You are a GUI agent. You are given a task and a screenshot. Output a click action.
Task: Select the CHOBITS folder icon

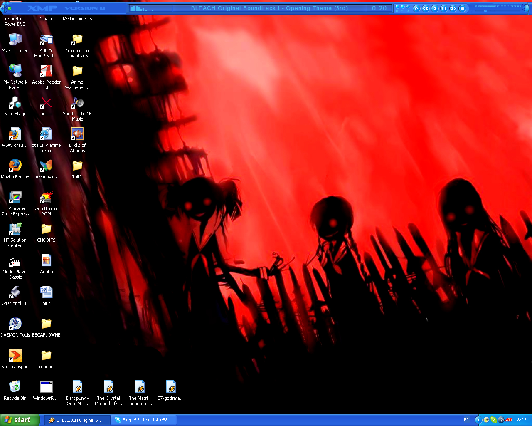pyautogui.click(x=46, y=233)
